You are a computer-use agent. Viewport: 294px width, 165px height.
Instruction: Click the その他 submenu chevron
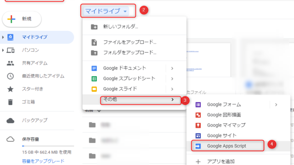click(x=173, y=99)
